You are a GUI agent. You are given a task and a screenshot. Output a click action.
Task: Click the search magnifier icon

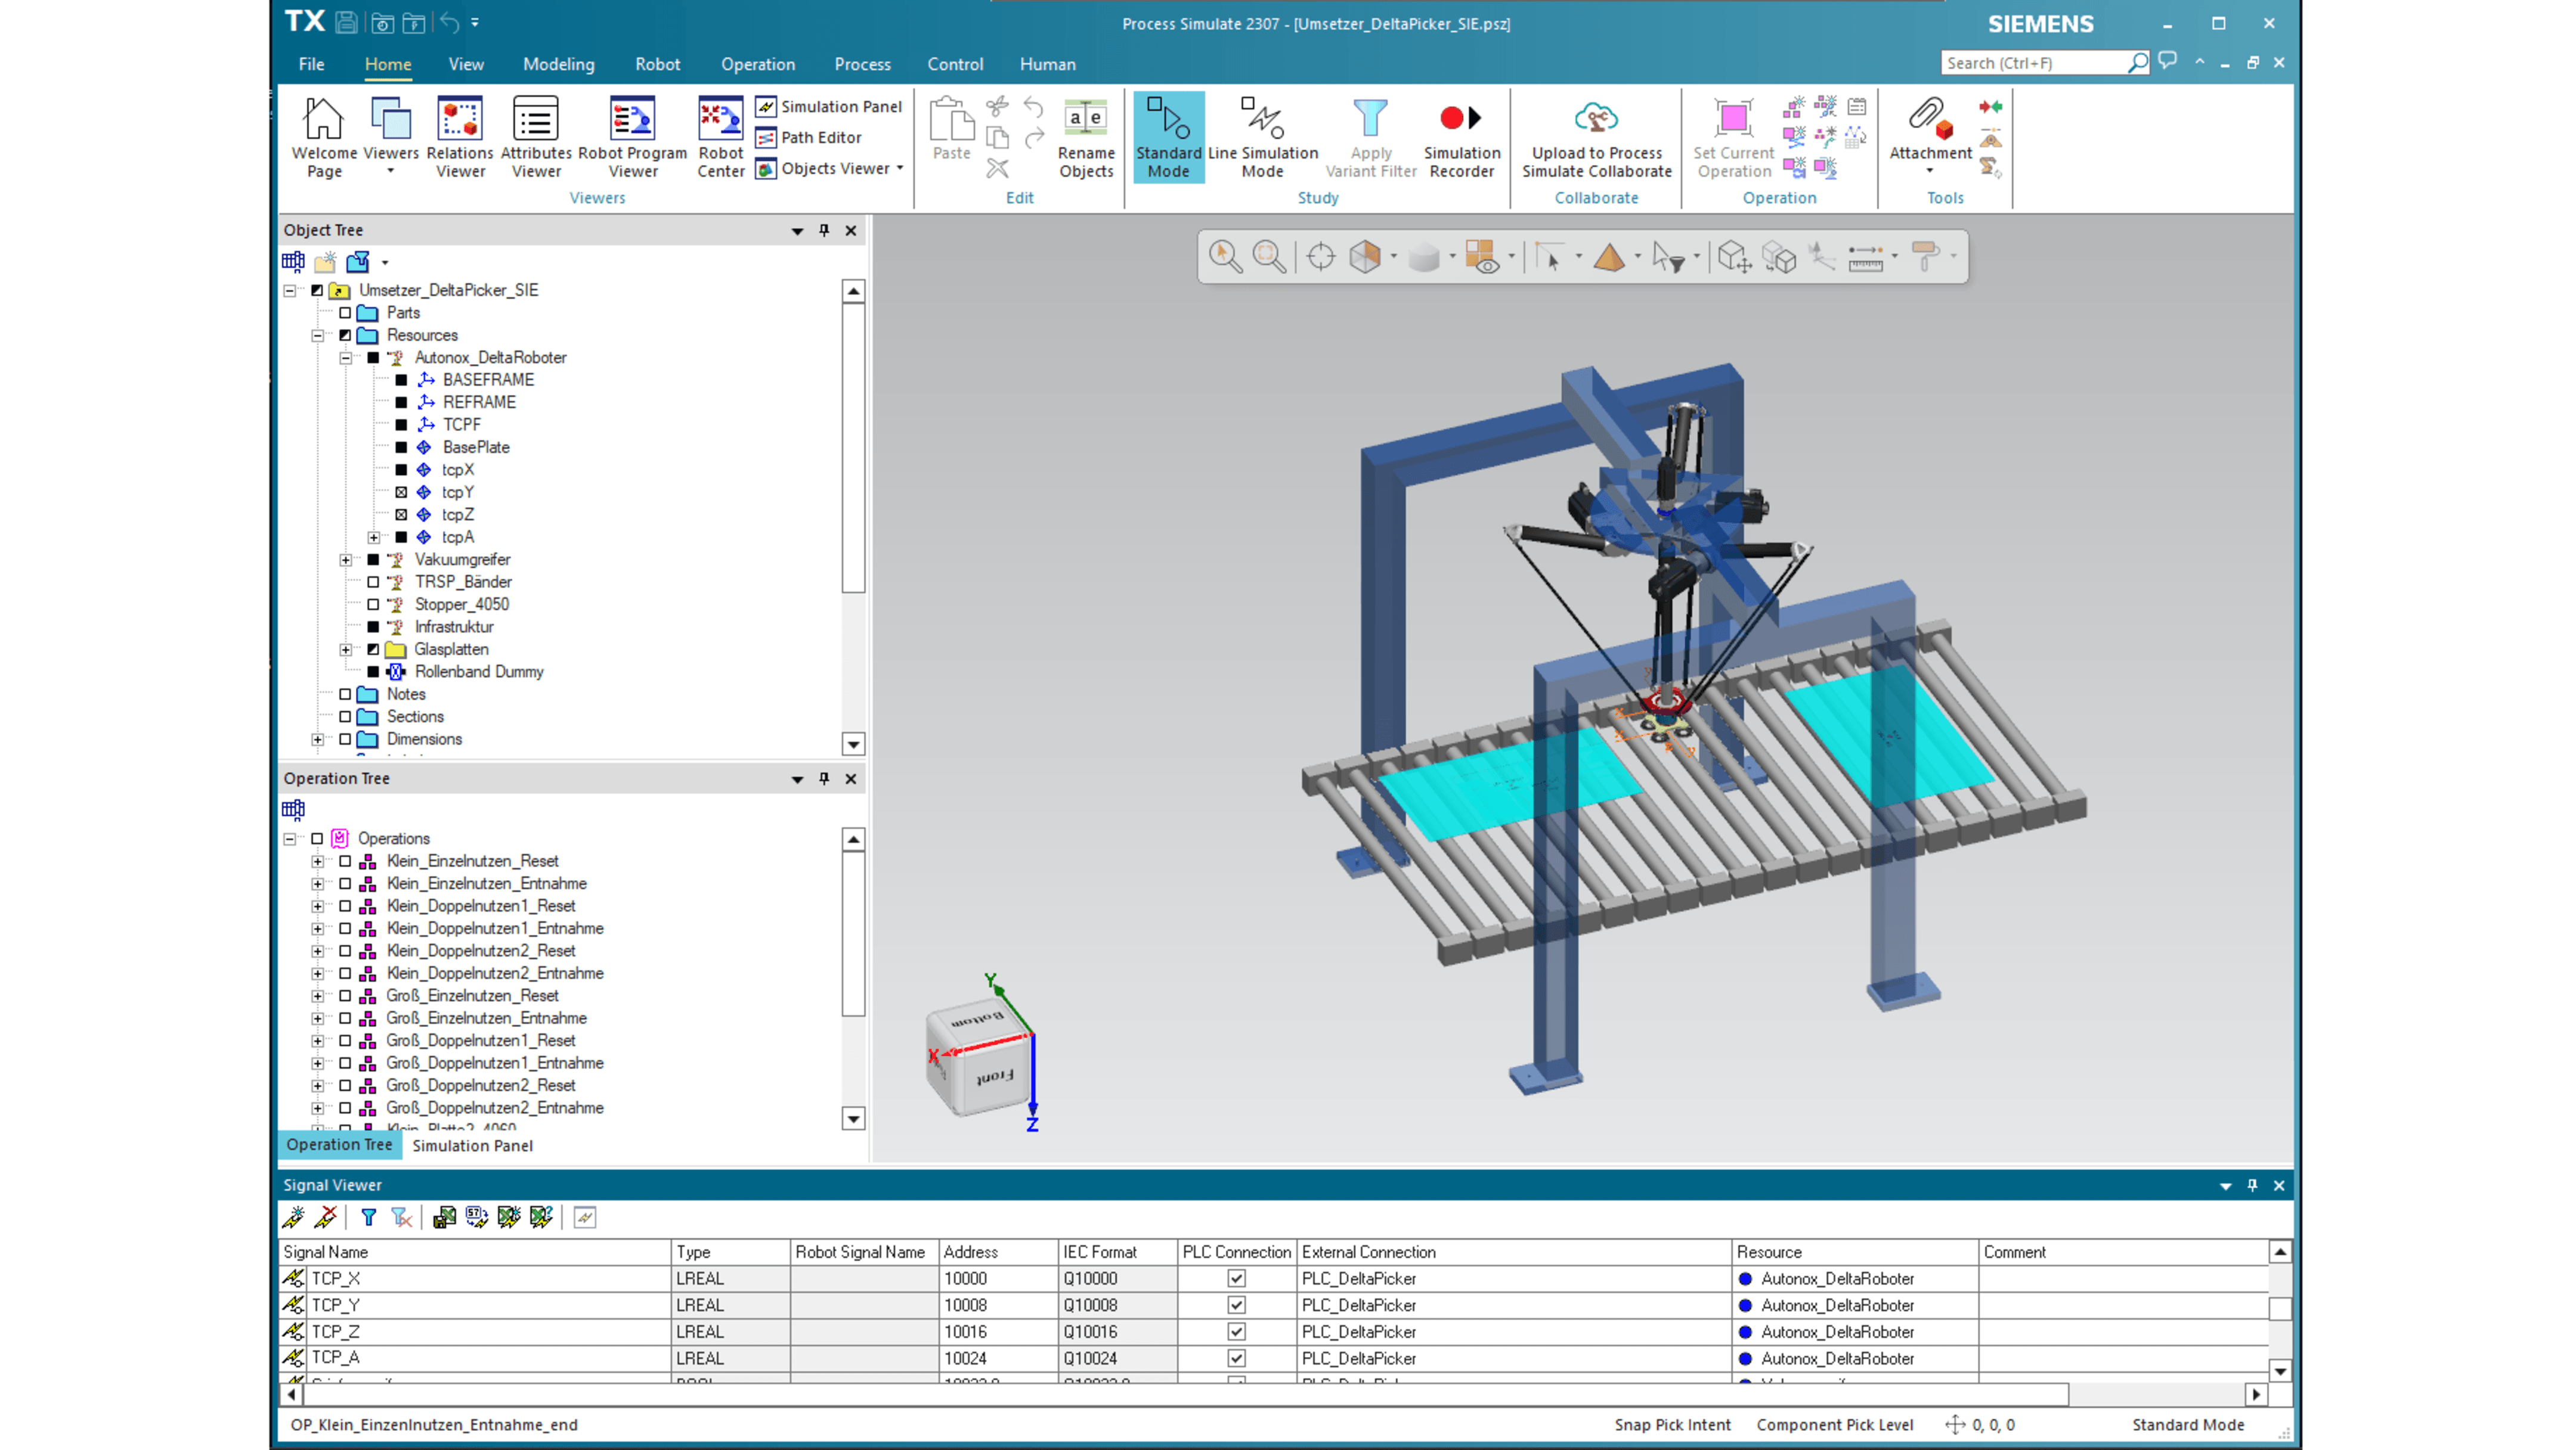click(x=2137, y=63)
